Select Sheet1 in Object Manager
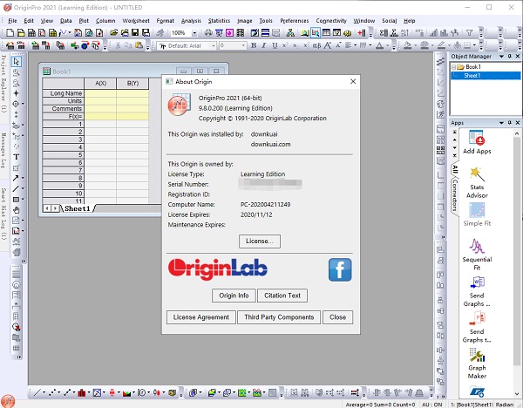Image resolution: width=523 pixels, height=408 pixels. point(472,75)
